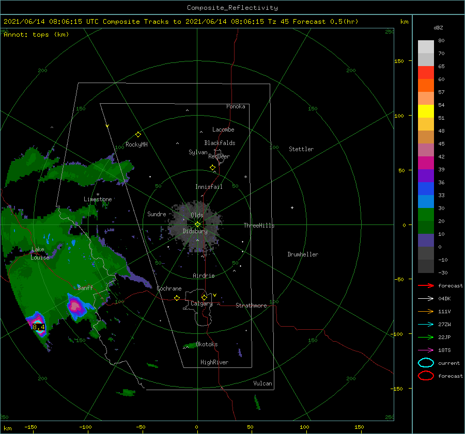Click the Okotoks city label

coord(207,344)
